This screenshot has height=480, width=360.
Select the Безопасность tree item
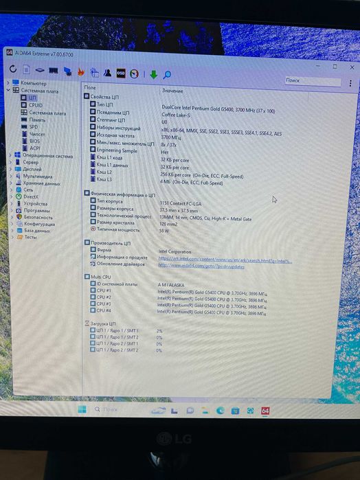pyautogui.click(x=34, y=218)
